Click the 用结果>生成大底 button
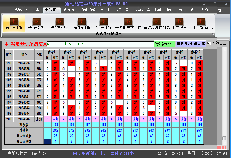Screen dimensions: 231x158 (x=191, y=44)
